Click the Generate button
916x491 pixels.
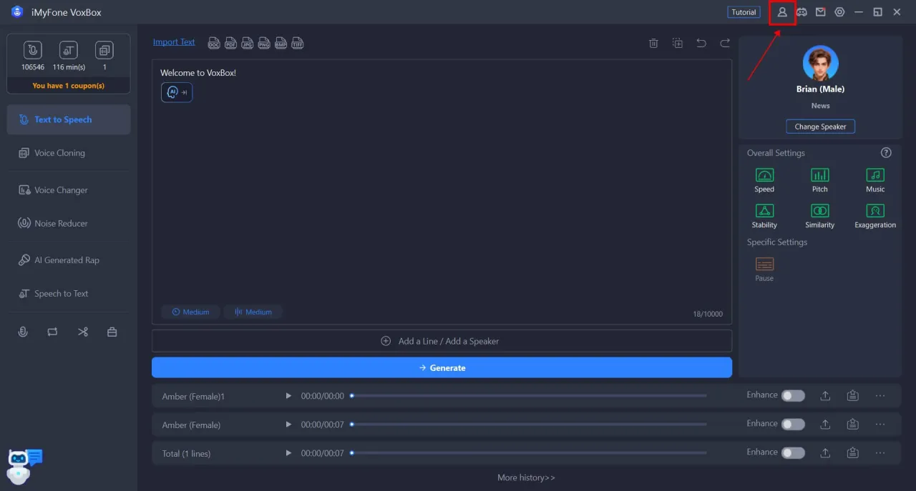(442, 367)
